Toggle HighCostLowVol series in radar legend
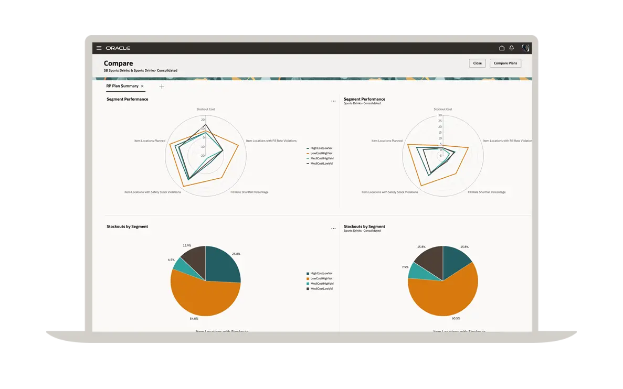623x389 pixels. (321, 148)
